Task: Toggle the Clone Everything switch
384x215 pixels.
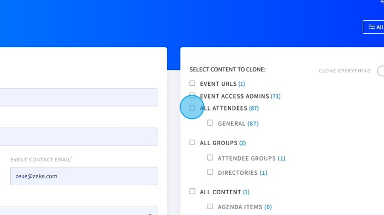Action: pyautogui.click(x=381, y=71)
